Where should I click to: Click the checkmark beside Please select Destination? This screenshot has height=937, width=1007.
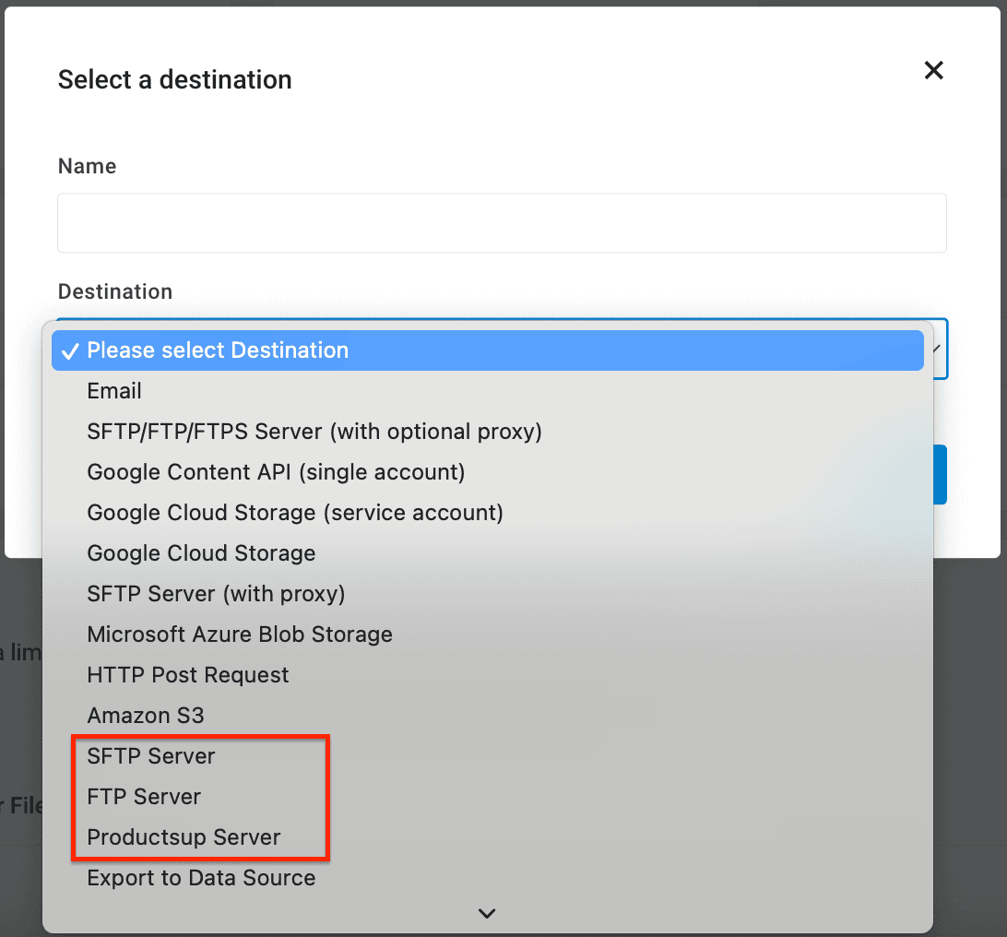click(x=70, y=351)
